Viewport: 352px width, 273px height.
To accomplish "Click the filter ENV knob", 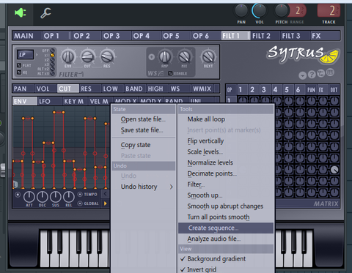I will [68, 56].
